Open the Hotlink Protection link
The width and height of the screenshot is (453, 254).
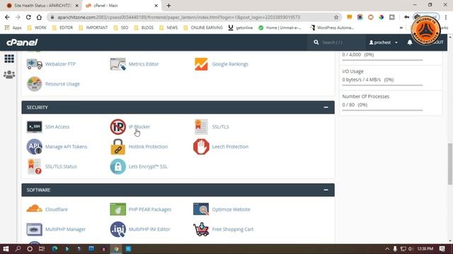pos(148,147)
